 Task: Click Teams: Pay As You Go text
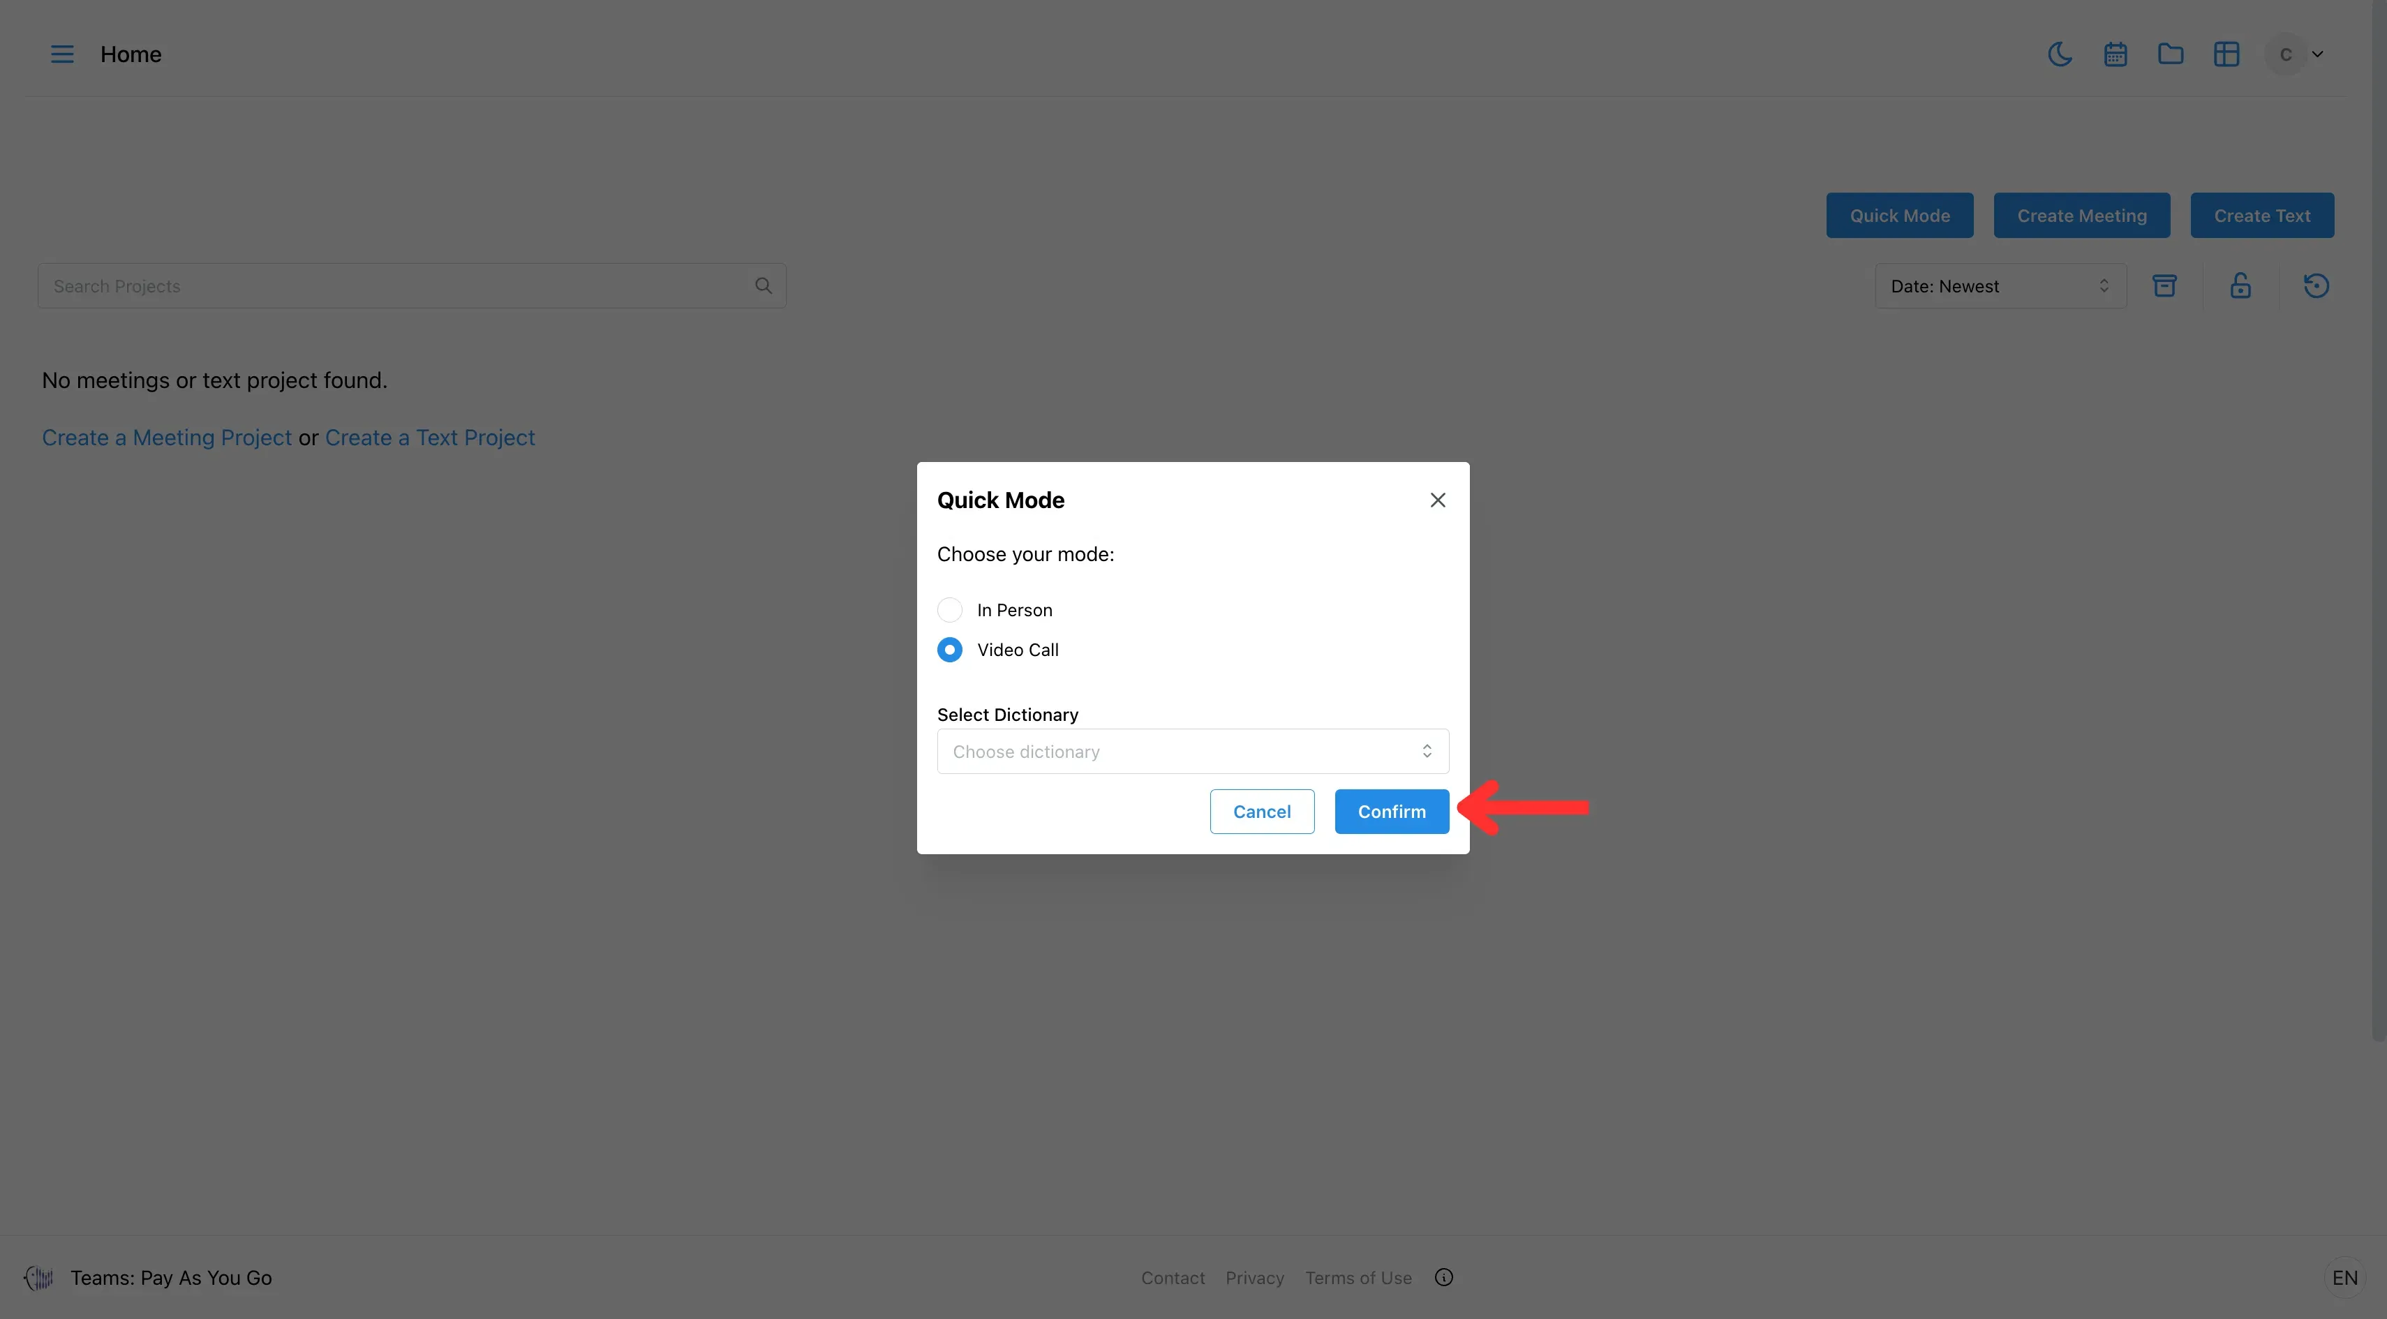pos(172,1277)
